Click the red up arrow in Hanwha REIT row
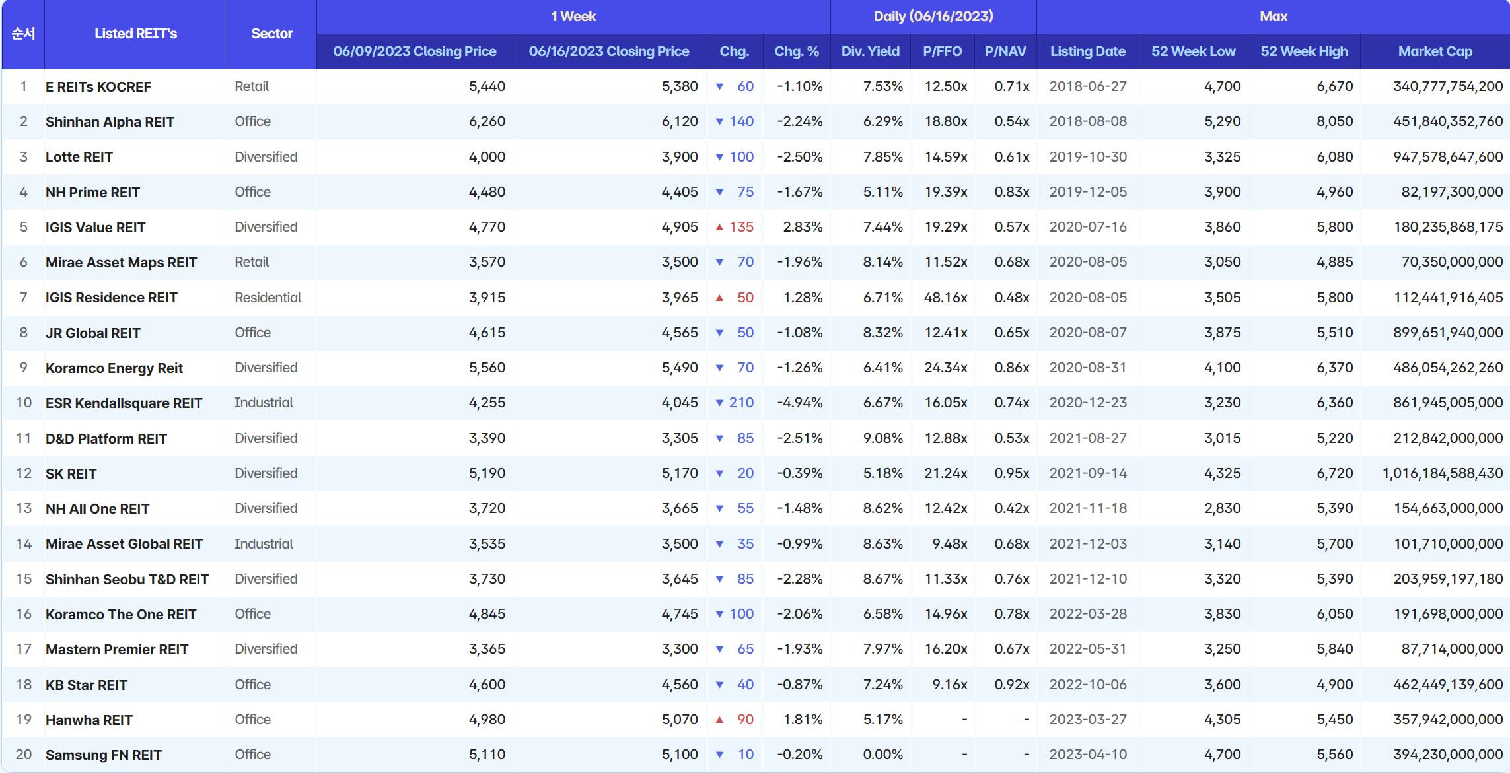This screenshot has width=1510, height=773. (720, 720)
